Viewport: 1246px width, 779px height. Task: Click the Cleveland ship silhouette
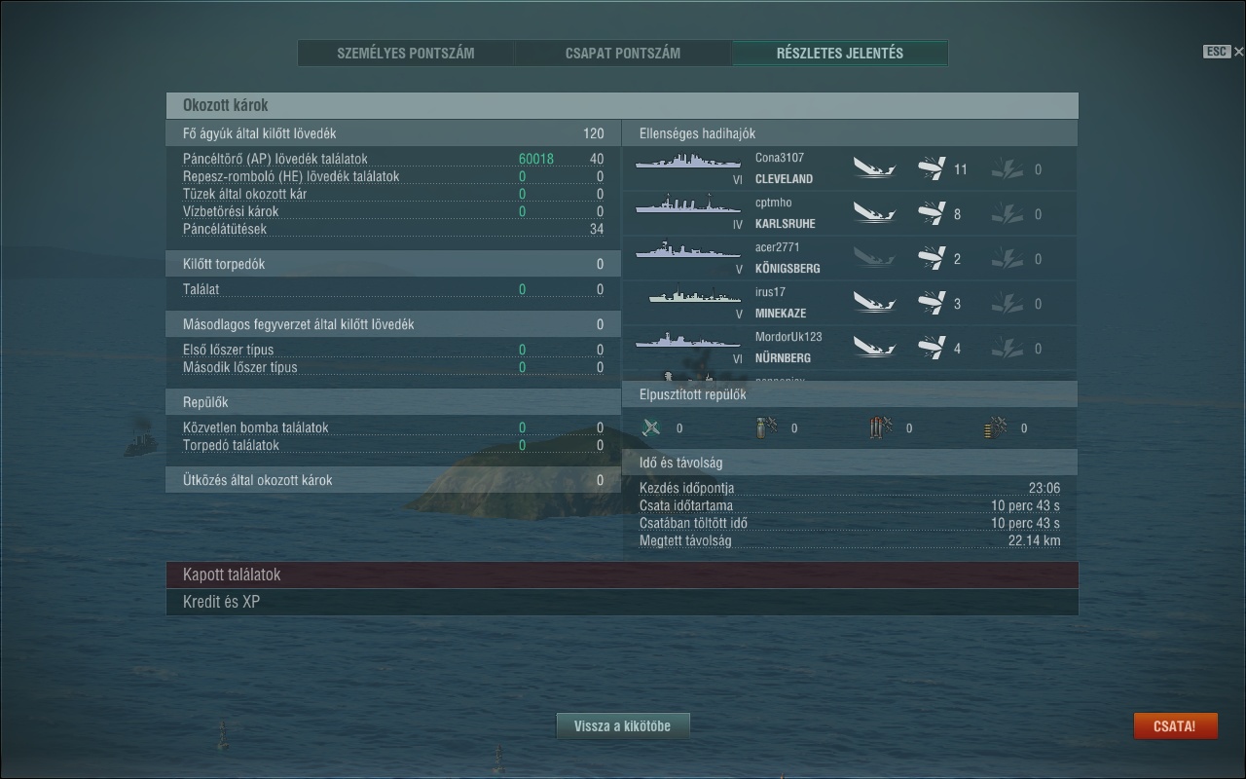[687, 161]
